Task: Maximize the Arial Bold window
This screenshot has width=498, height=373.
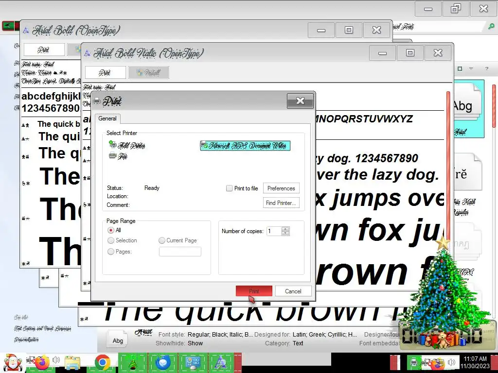Action: coord(349,30)
